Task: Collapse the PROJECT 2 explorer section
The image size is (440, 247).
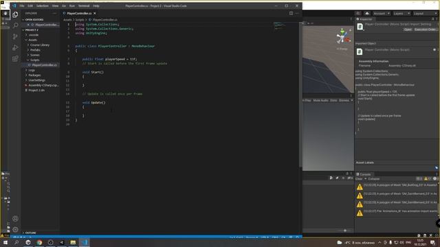Action: coord(32,30)
